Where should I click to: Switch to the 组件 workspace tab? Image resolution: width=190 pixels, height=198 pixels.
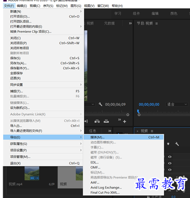click(x=136, y=14)
